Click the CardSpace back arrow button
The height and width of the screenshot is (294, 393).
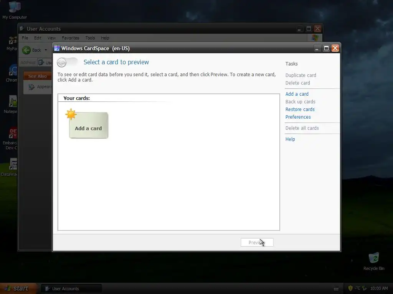coord(62,62)
